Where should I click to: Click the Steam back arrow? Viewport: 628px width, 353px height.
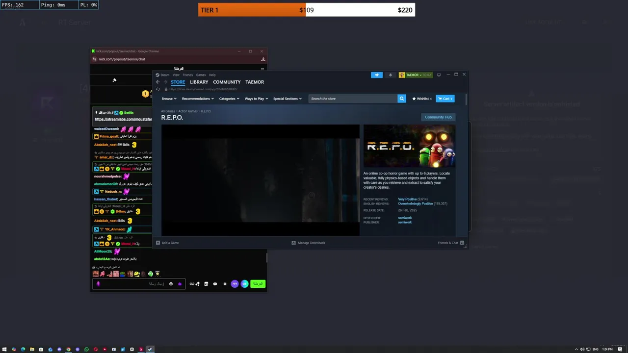[x=157, y=82]
